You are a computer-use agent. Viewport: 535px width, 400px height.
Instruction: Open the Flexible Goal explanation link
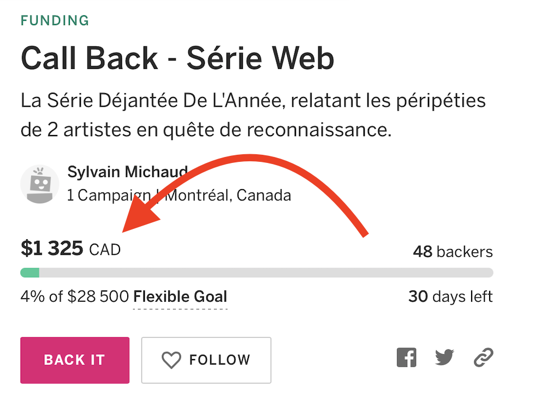[x=180, y=298]
